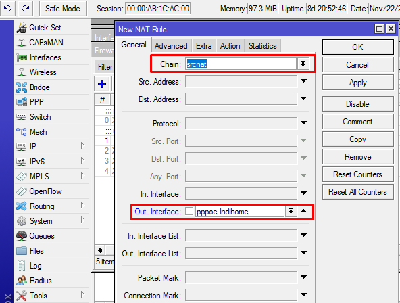Click the Session field value

(x=158, y=9)
